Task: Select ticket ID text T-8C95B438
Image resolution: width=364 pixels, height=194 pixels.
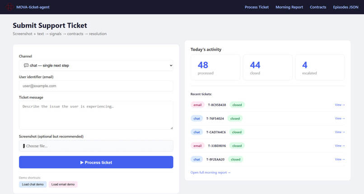Action: coord(217,105)
